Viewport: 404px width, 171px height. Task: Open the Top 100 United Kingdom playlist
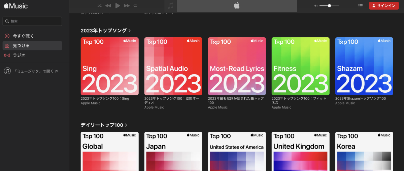pos(300,151)
